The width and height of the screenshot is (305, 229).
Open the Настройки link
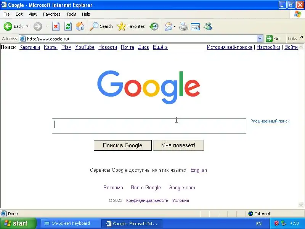coord(268,47)
